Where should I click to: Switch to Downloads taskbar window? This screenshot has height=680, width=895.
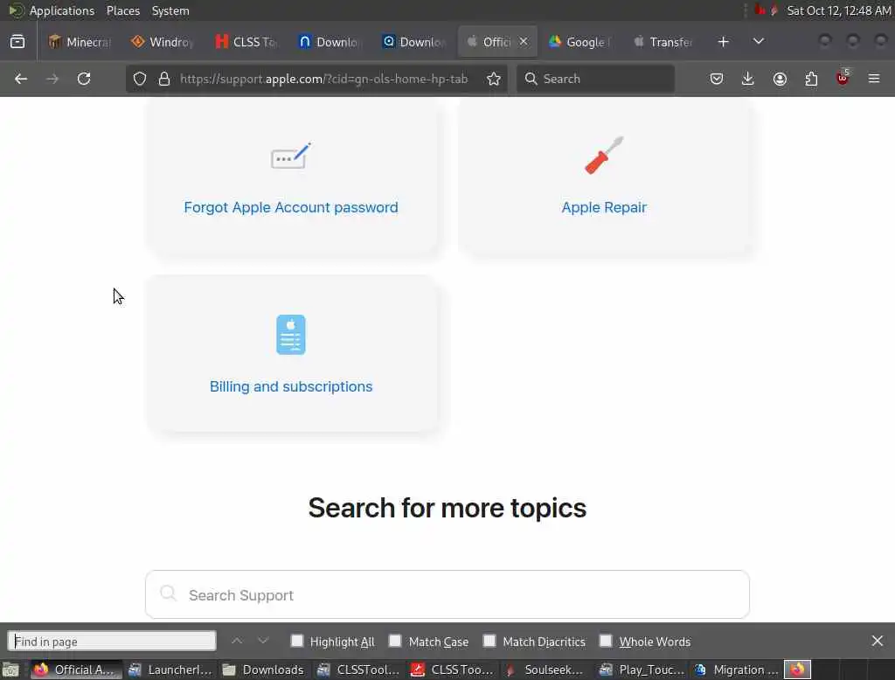click(x=263, y=670)
